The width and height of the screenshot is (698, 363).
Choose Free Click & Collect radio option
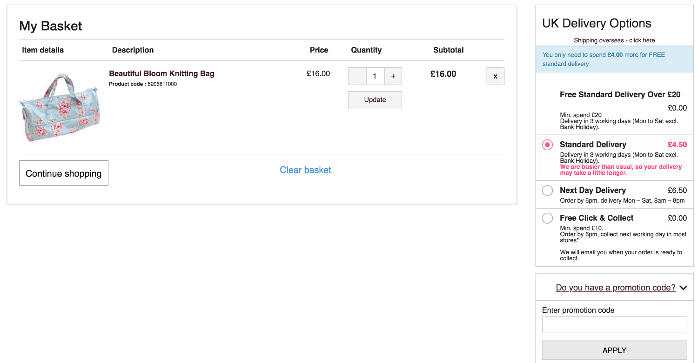pos(547,218)
